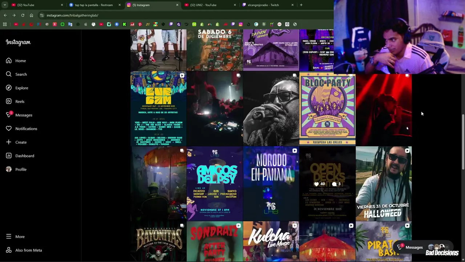
Task: Close the Restream tab
Action: [120, 5]
